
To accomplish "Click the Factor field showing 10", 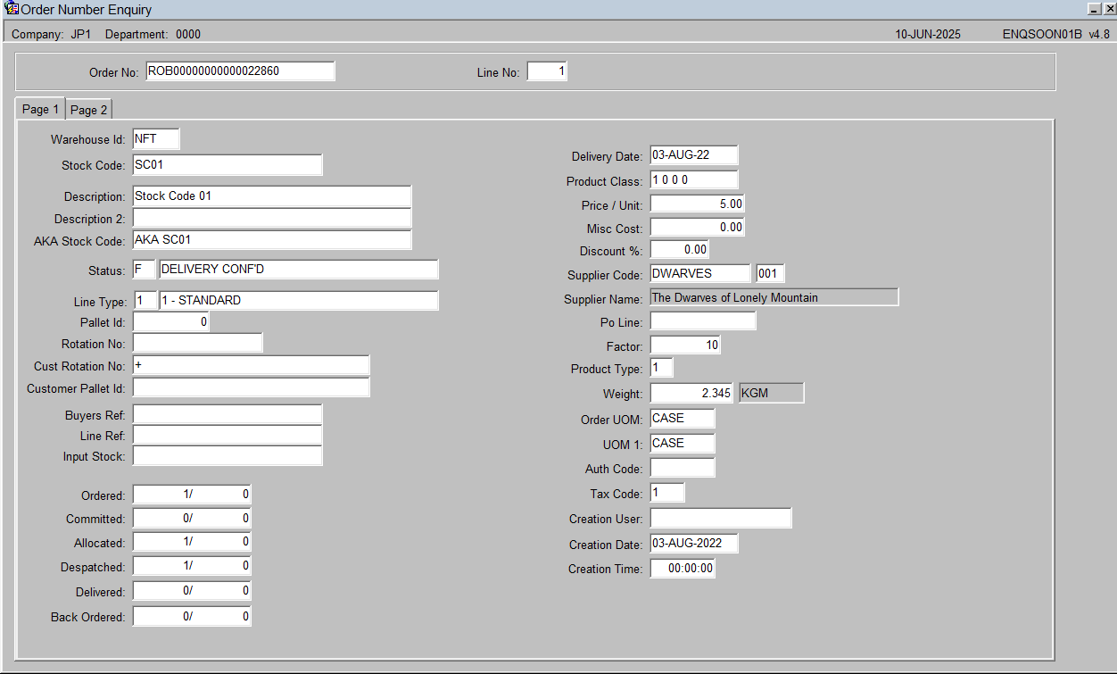I will [x=685, y=345].
